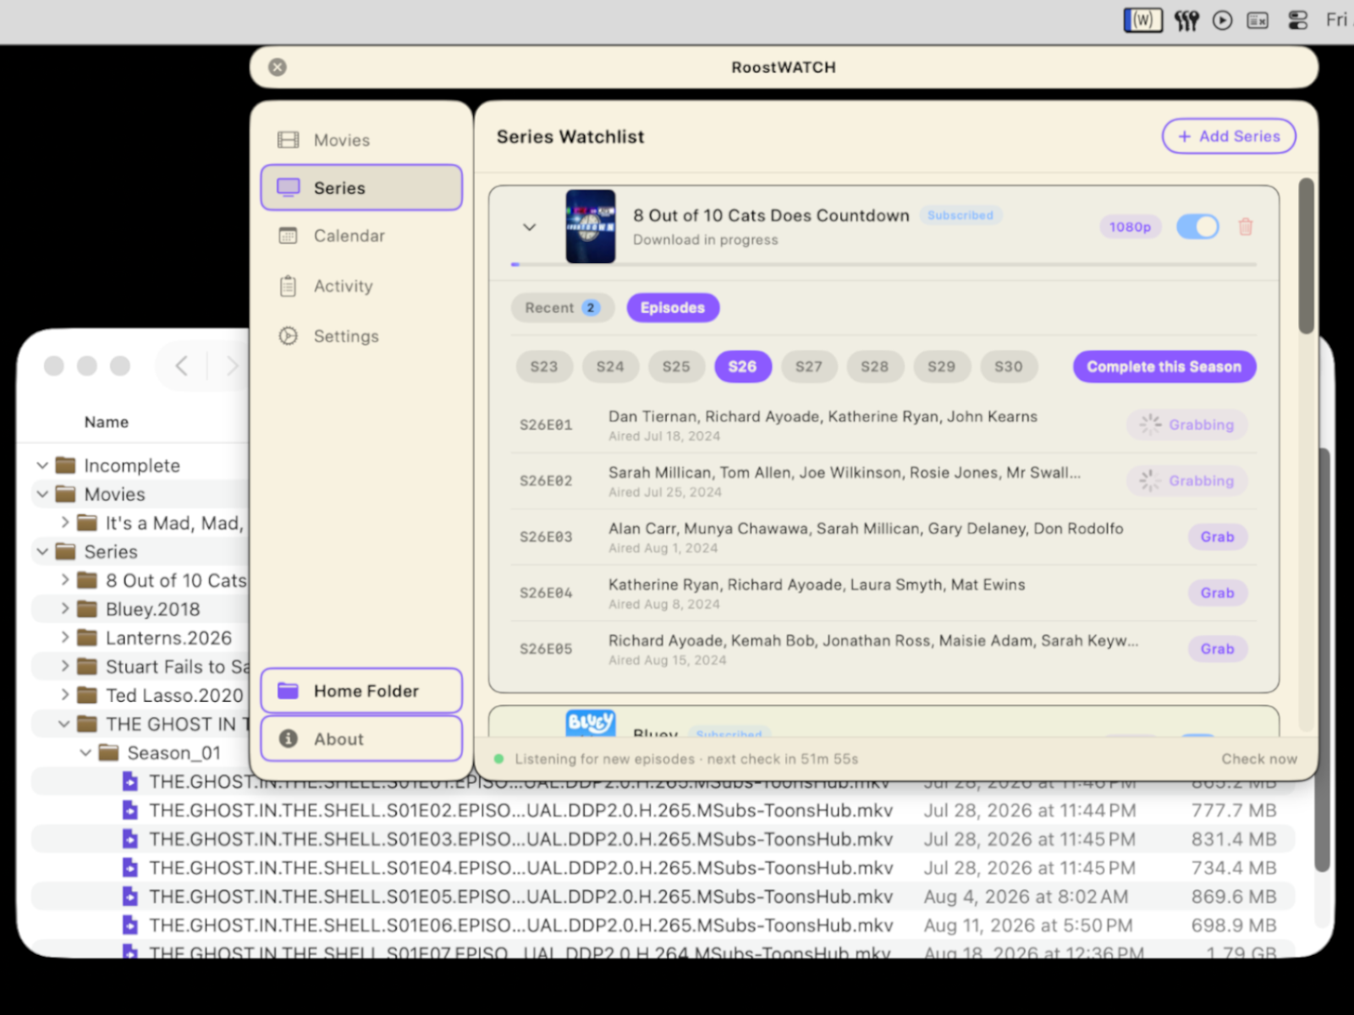Click Complete this Season

1164,366
